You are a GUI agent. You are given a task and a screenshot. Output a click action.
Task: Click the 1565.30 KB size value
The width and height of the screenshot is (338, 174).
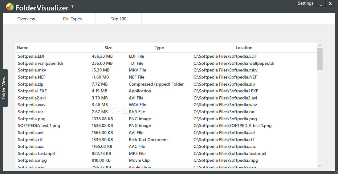(102, 133)
